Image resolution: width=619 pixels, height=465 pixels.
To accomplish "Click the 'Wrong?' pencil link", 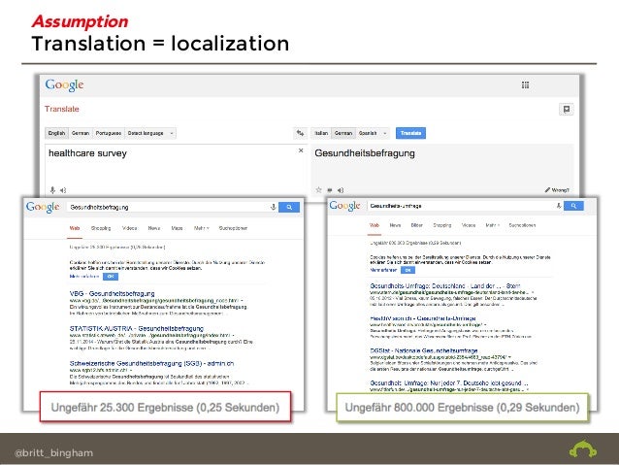I will (557, 190).
